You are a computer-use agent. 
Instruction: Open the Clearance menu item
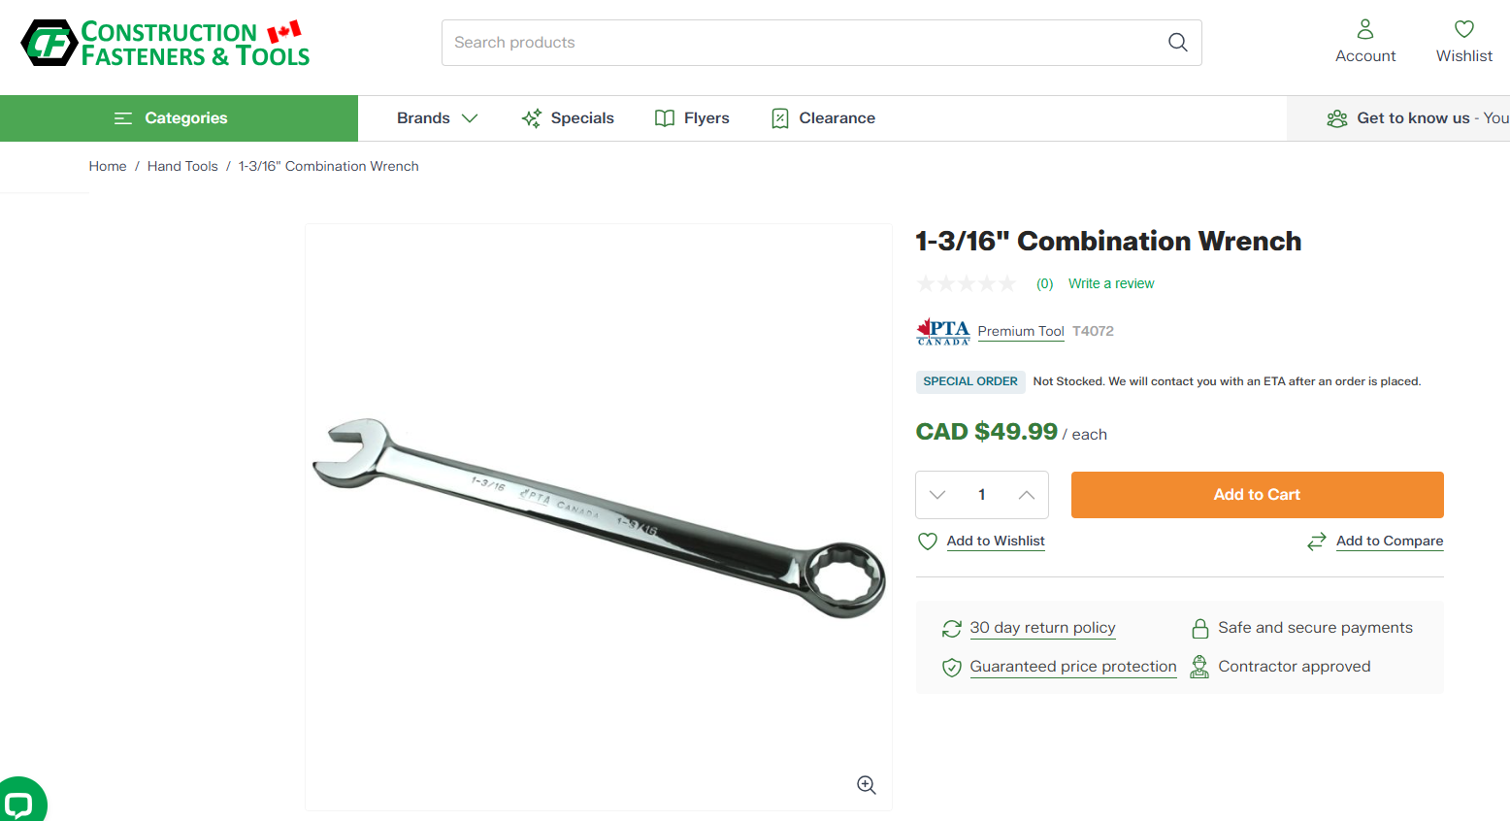823,118
